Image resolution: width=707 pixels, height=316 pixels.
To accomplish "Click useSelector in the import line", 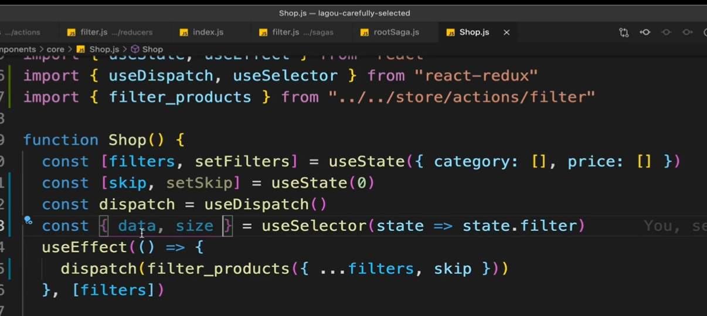I will [x=285, y=76].
